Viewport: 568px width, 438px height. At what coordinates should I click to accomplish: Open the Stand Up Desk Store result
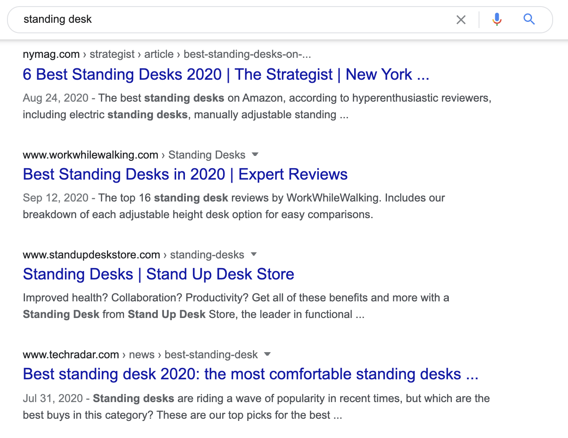pyautogui.click(x=158, y=274)
